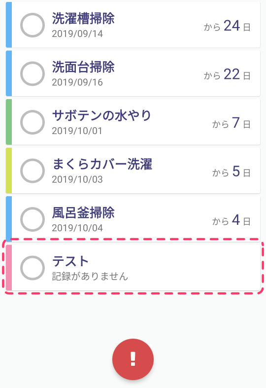Open the 洗濯槽掃除 task title
This screenshot has width=266, height=388.
83,18
